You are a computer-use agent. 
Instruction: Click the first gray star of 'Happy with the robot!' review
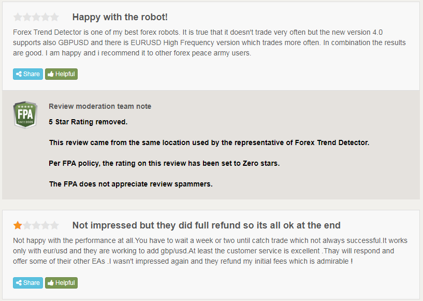[18, 17]
